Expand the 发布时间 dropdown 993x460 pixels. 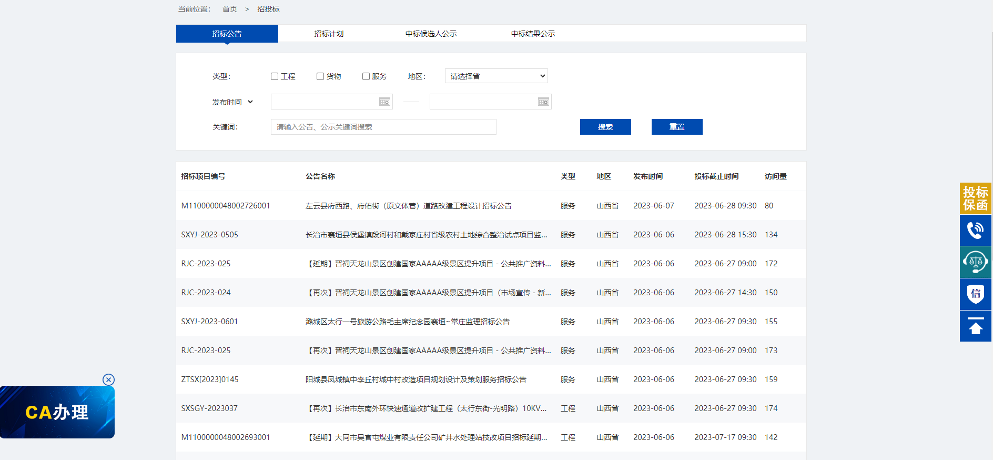tap(232, 102)
